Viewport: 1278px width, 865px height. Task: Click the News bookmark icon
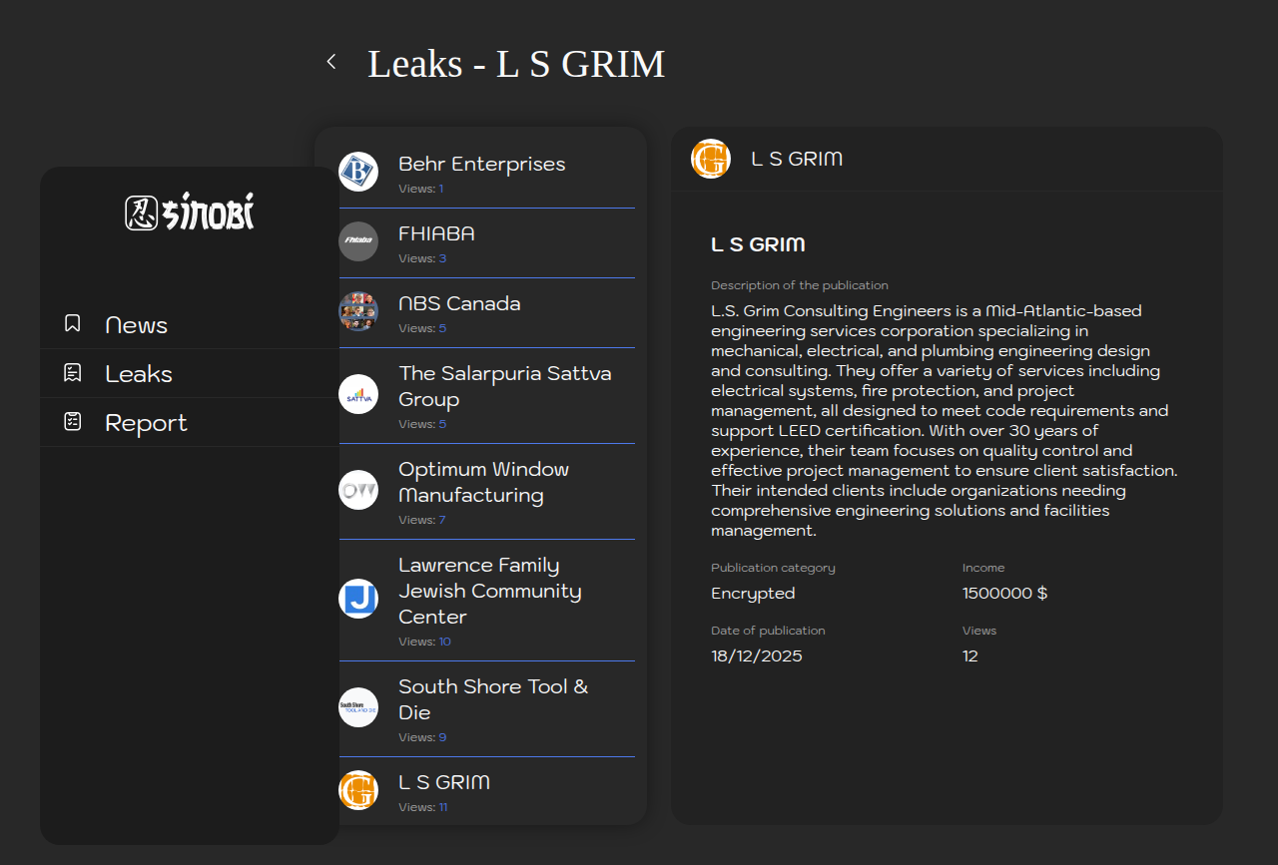click(x=72, y=323)
